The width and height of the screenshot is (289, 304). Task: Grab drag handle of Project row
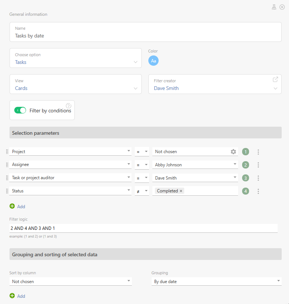click(7, 152)
